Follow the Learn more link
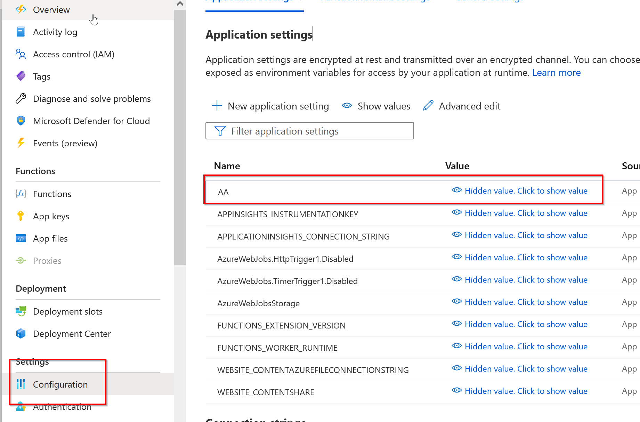This screenshot has width=640, height=422. coord(556,73)
